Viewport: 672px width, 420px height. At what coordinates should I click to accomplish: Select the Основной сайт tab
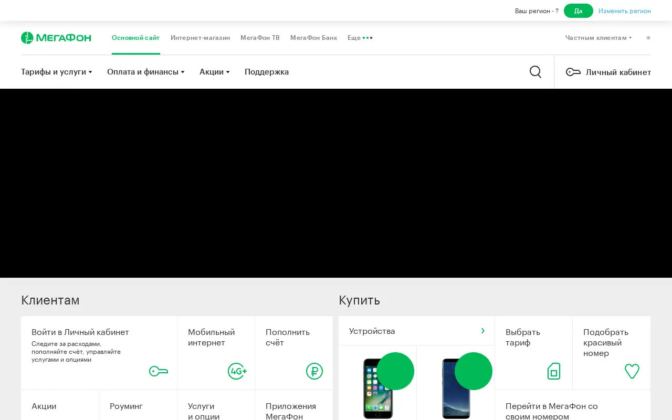click(x=136, y=38)
